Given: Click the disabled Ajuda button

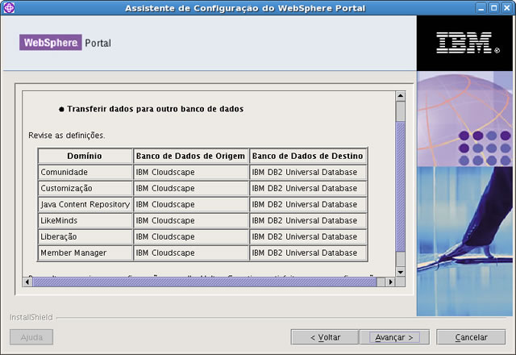Looking at the screenshot, I should click(x=31, y=337).
